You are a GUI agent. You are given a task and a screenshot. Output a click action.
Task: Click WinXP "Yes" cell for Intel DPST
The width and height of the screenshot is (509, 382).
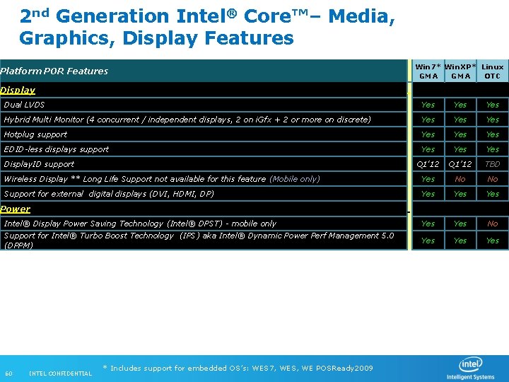(460, 224)
